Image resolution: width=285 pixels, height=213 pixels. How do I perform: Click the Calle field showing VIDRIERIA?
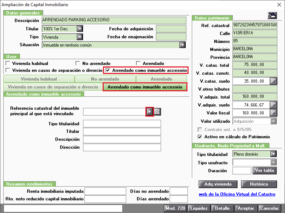click(255, 33)
